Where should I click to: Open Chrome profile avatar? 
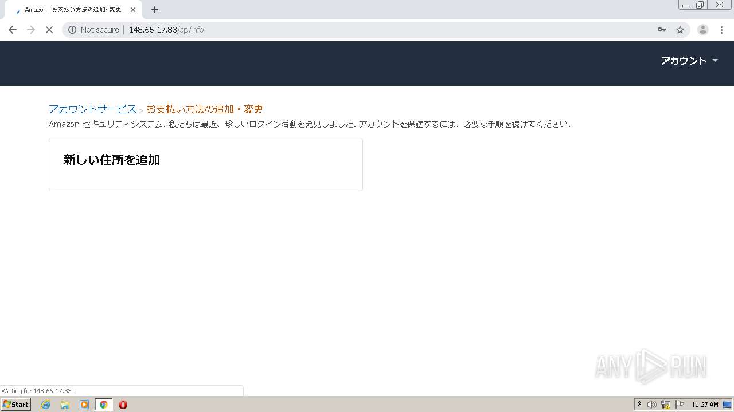pos(703,30)
